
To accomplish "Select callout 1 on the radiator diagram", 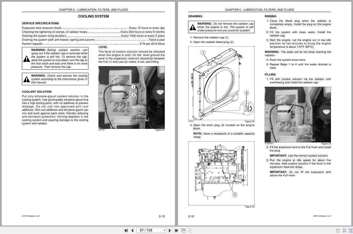I will coord(203,52).
